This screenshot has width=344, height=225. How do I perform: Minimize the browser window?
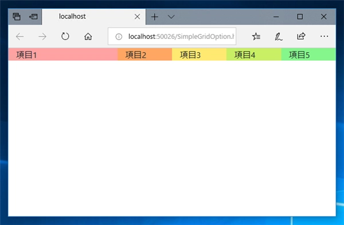tap(276, 17)
